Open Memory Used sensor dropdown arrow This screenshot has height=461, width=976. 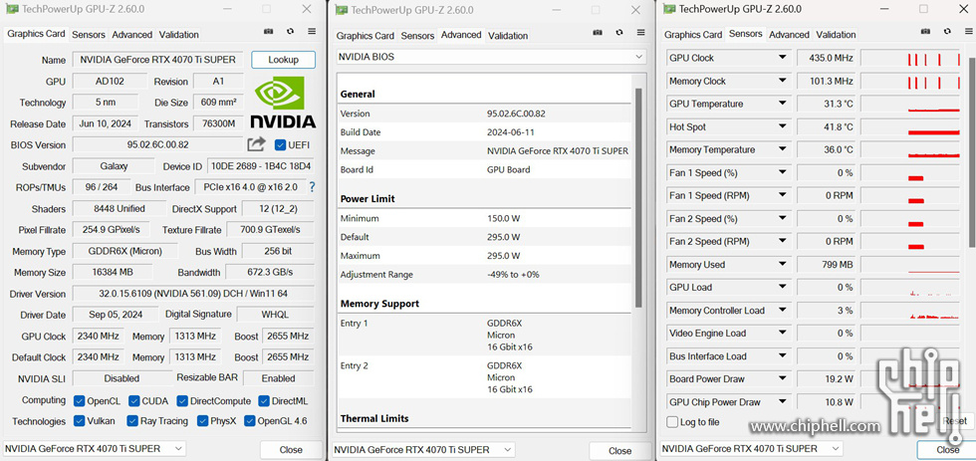(782, 265)
